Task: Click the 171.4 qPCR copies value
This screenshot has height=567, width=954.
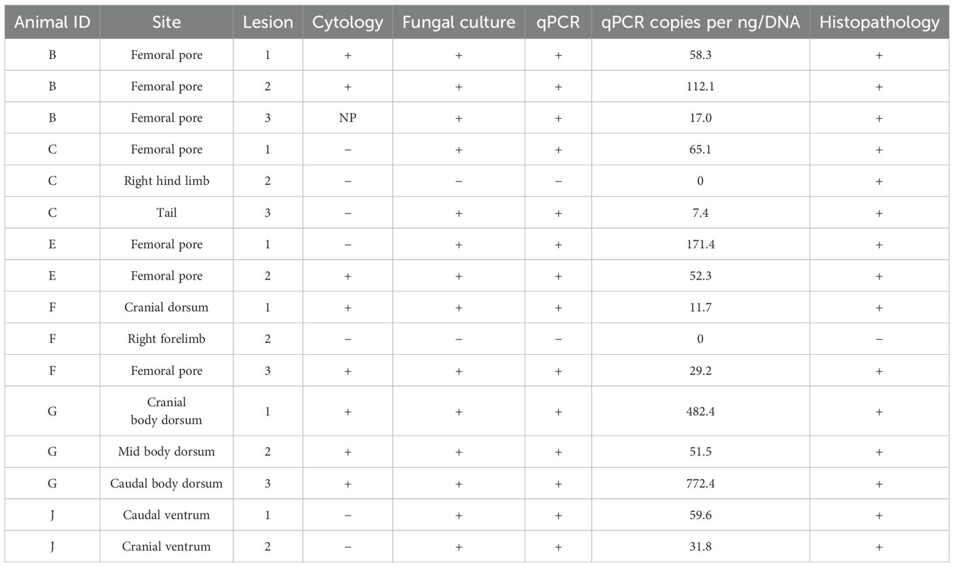Action: pos(700,244)
